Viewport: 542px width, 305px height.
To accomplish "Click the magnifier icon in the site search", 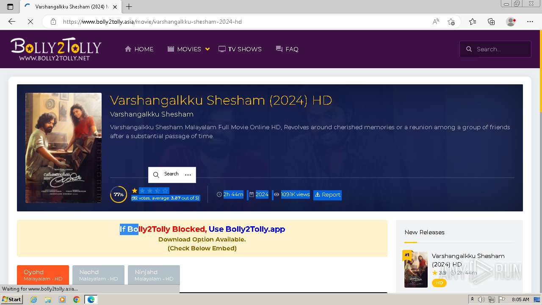I will coord(469,49).
